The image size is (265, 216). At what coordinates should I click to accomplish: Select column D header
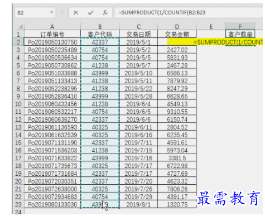[x=177, y=27]
